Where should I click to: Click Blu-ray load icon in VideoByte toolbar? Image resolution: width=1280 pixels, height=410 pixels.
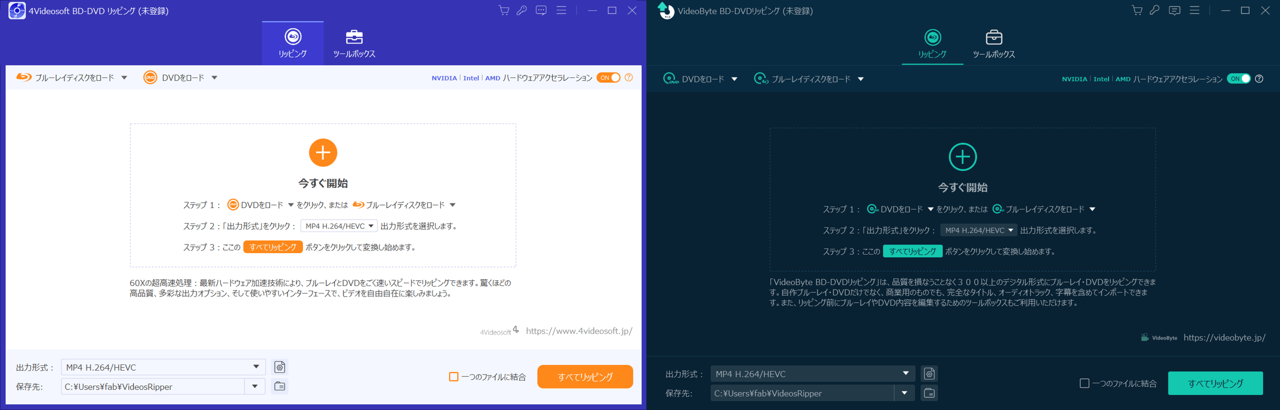click(761, 78)
